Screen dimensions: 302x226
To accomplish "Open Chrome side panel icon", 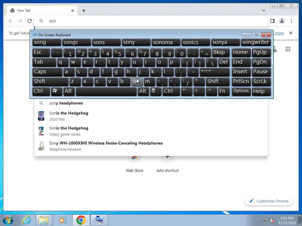I will tap(272, 21).
